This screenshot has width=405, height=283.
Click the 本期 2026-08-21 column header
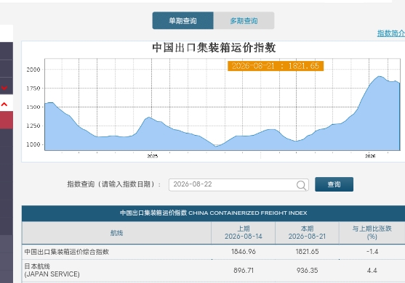307,232
